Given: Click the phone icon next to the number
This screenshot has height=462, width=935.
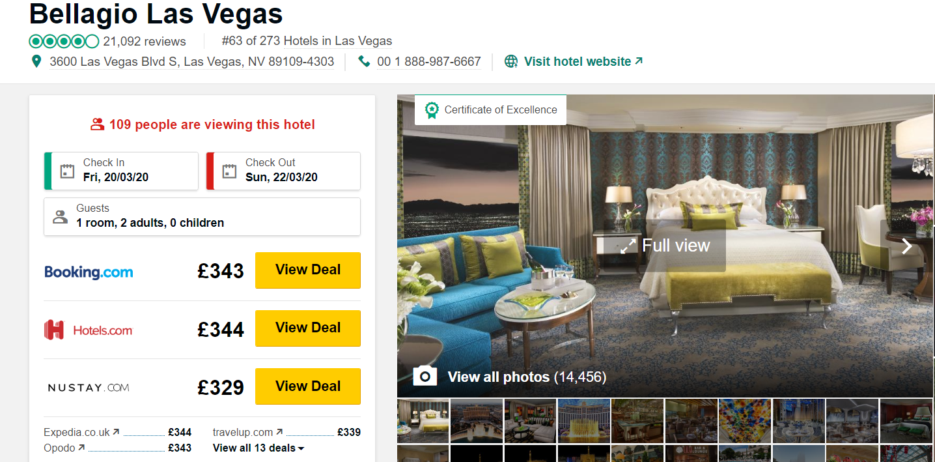Looking at the screenshot, I should tap(365, 61).
